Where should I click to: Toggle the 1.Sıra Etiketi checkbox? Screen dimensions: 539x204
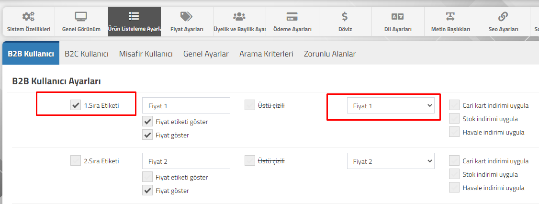pos(76,105)
